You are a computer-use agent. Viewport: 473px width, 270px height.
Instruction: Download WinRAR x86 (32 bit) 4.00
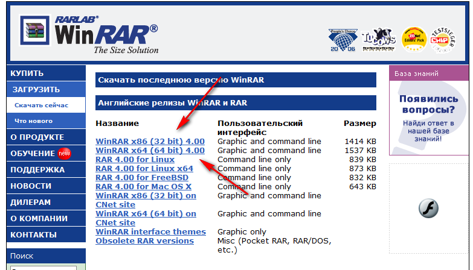(150, 142)
